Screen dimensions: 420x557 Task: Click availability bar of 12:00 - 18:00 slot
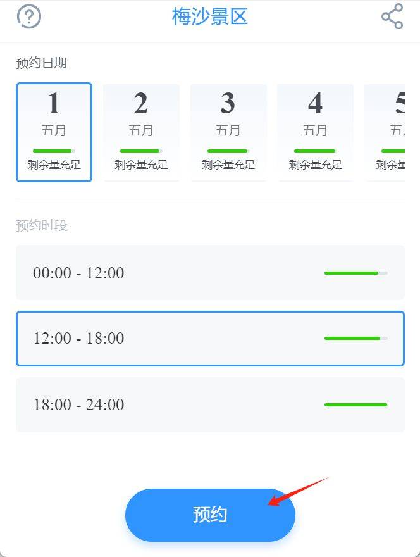(355, 338)
